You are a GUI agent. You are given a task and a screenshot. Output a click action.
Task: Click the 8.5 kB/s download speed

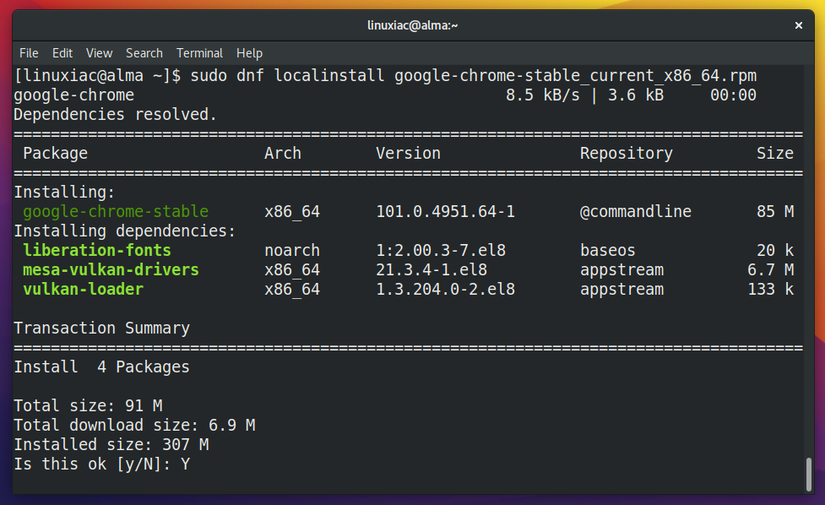(542, 95)
